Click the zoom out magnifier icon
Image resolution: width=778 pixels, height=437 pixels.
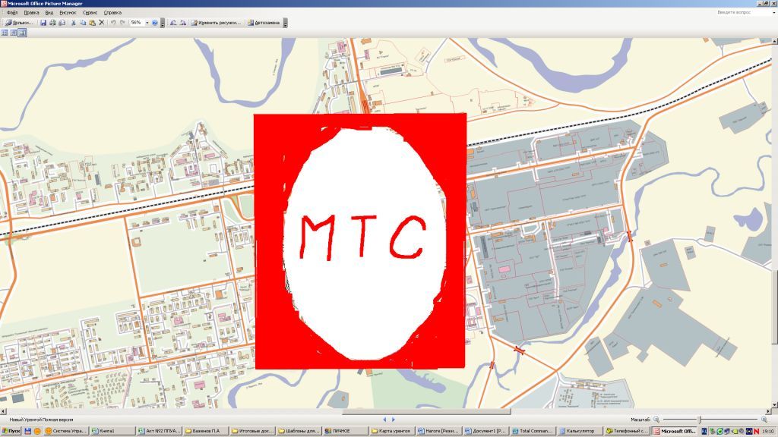click(656, 420)
